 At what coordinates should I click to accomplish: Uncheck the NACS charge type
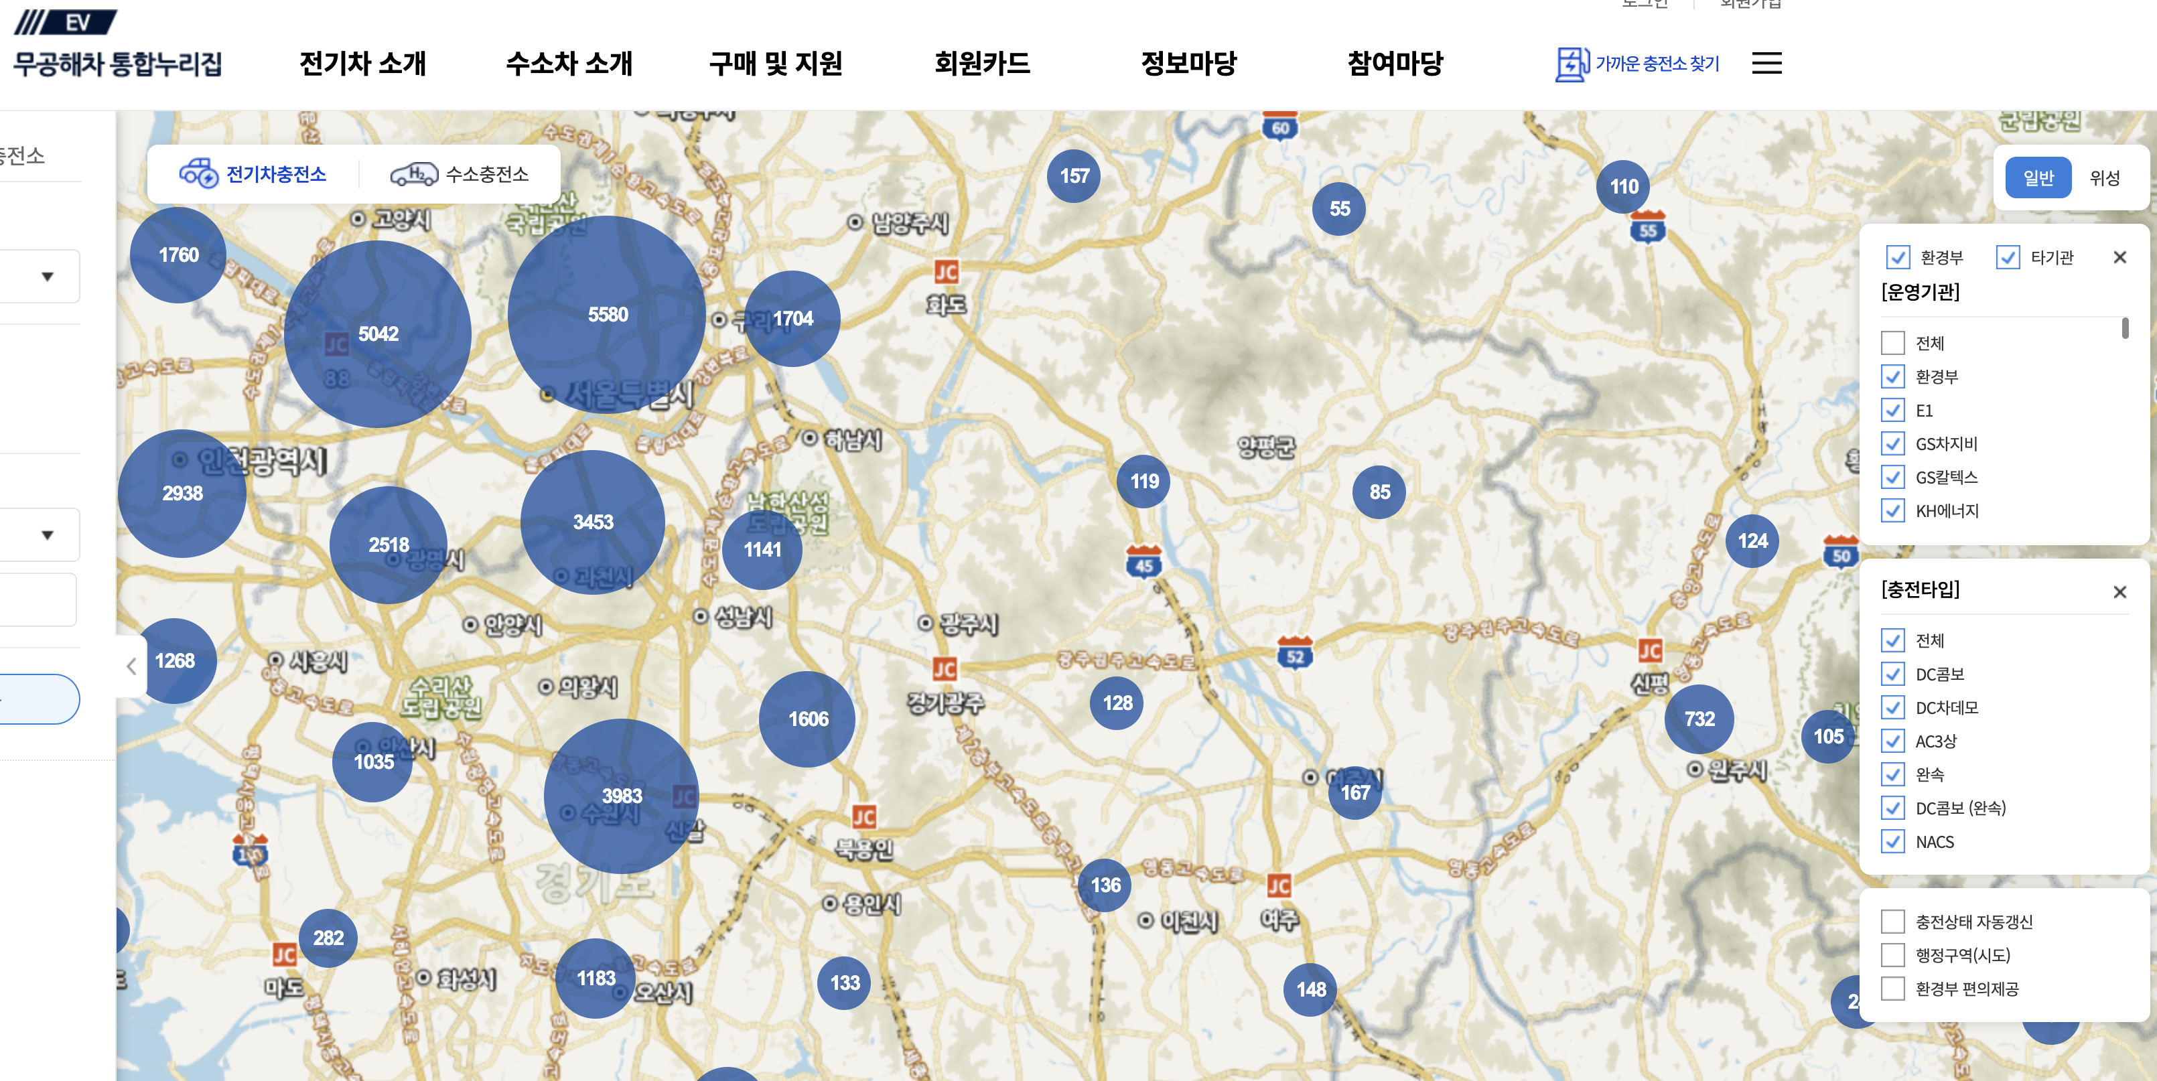point(1892,841)
